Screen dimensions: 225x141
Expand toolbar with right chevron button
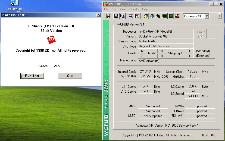click(220, 16)
